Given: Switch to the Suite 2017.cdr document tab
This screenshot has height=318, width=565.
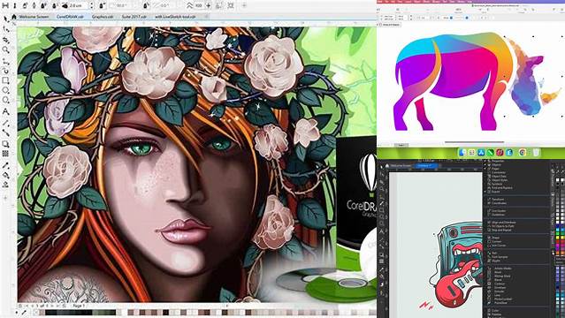Looking at the screenshot, I should 134,17.
